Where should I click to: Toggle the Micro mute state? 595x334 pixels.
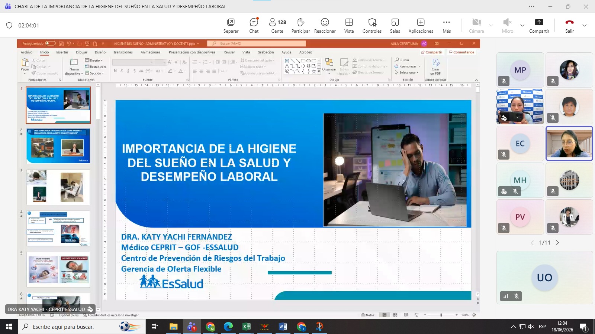(507, 26)
